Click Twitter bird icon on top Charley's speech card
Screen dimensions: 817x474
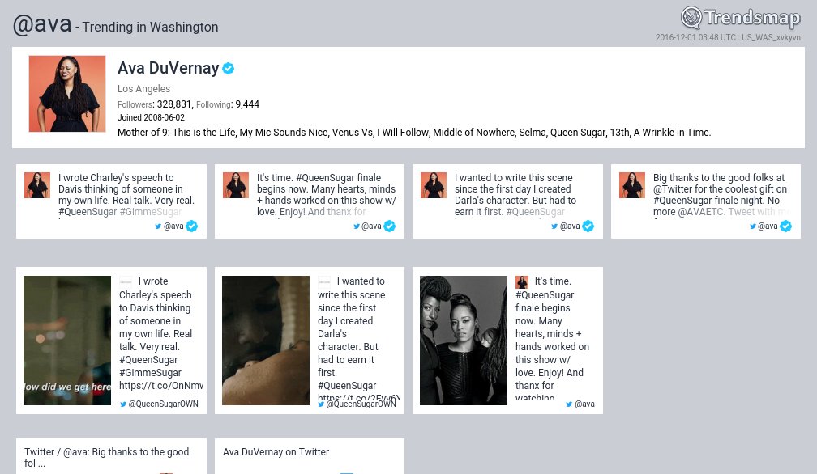pyautogui.click(x=158, y=226)
